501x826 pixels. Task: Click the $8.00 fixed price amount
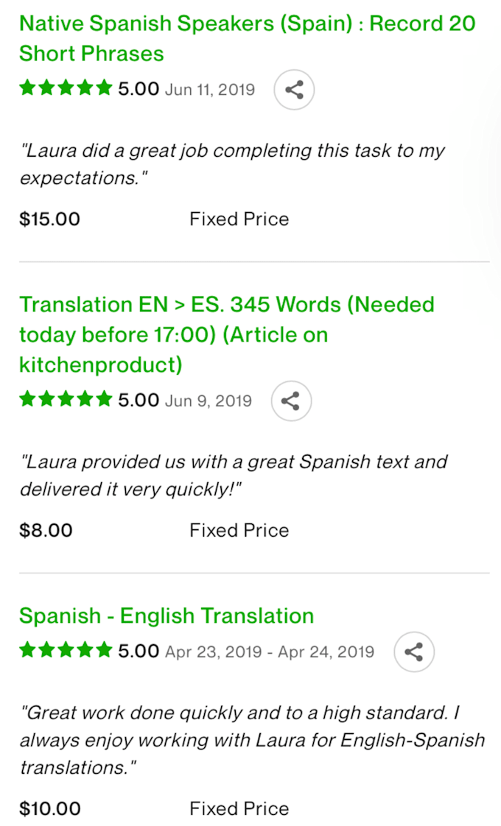point(46,530)
